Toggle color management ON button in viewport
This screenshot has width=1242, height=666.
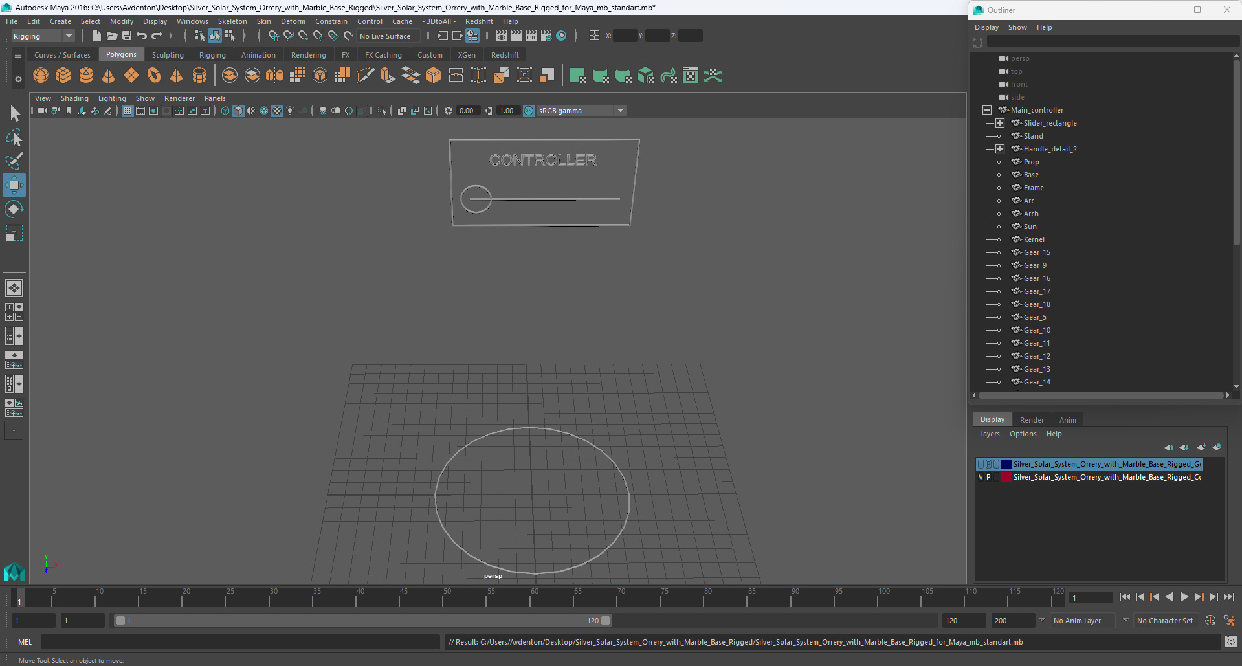[529, 111]
